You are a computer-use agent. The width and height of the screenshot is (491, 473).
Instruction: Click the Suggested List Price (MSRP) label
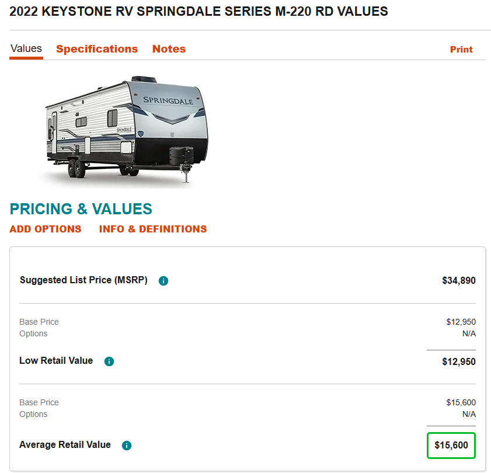pos(83,280)
